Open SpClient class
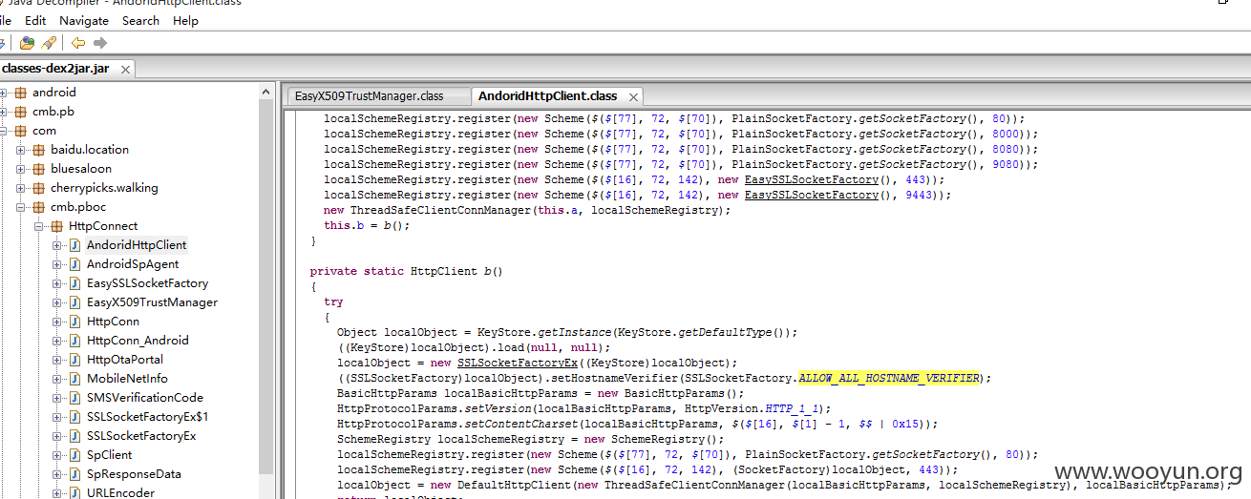Screen dimensions: 1251x499 [x=110, y=455]
